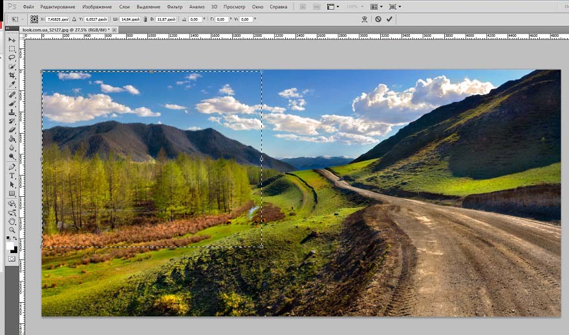Open the Анализ menu
The height and width of the screenshot is (335, 569).
(x=197, y=7)
